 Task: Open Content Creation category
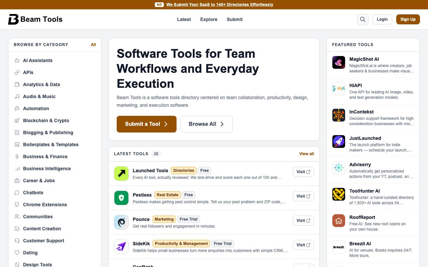(x=42, y=229)
